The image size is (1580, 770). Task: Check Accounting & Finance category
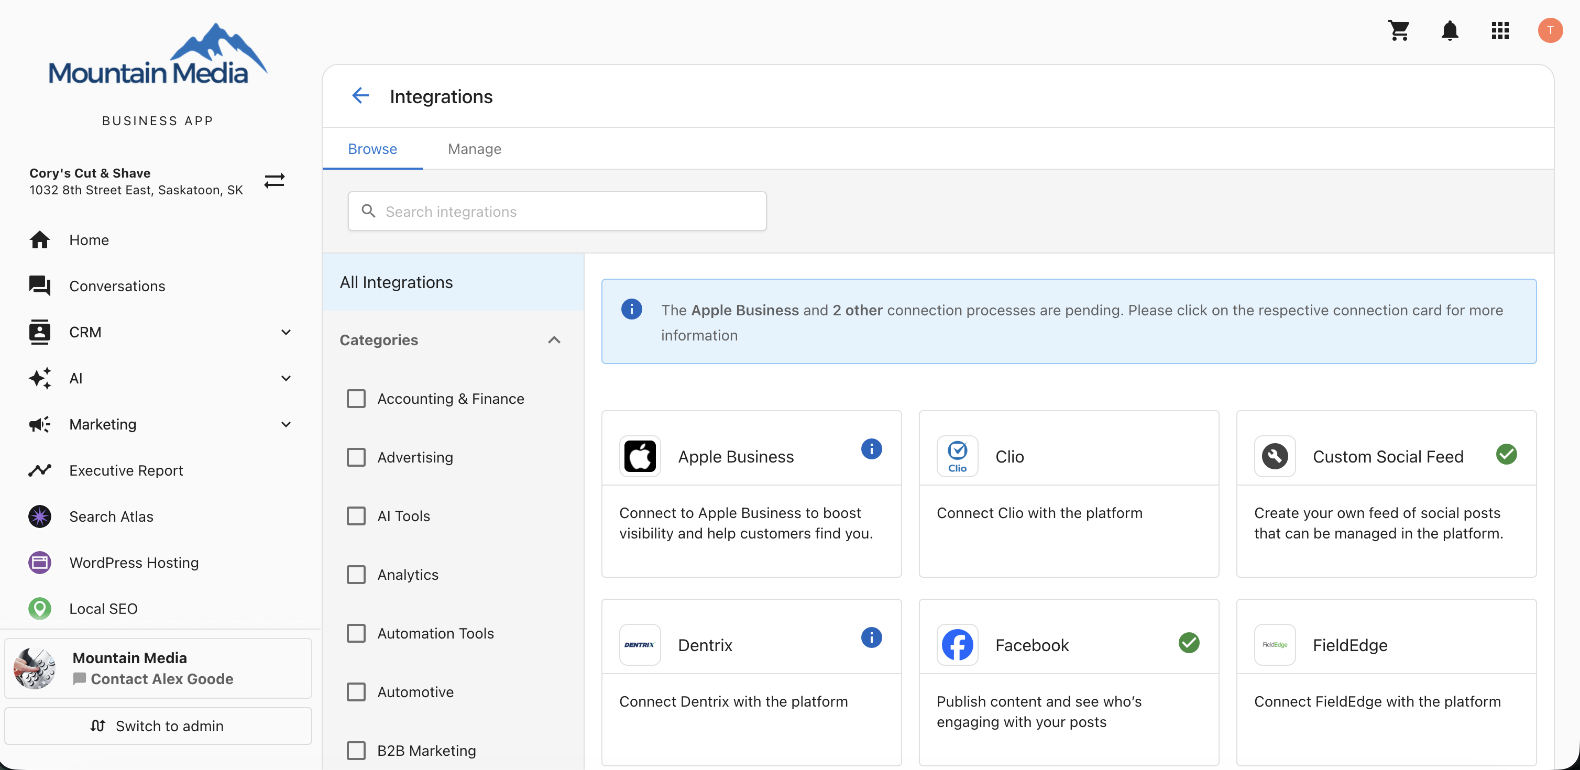(356, 399)
